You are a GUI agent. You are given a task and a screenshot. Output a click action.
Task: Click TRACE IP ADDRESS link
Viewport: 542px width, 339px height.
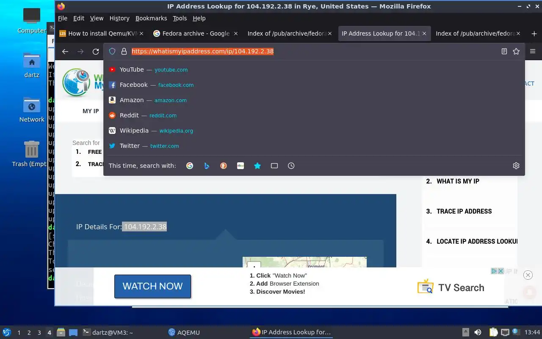[464, 211]
